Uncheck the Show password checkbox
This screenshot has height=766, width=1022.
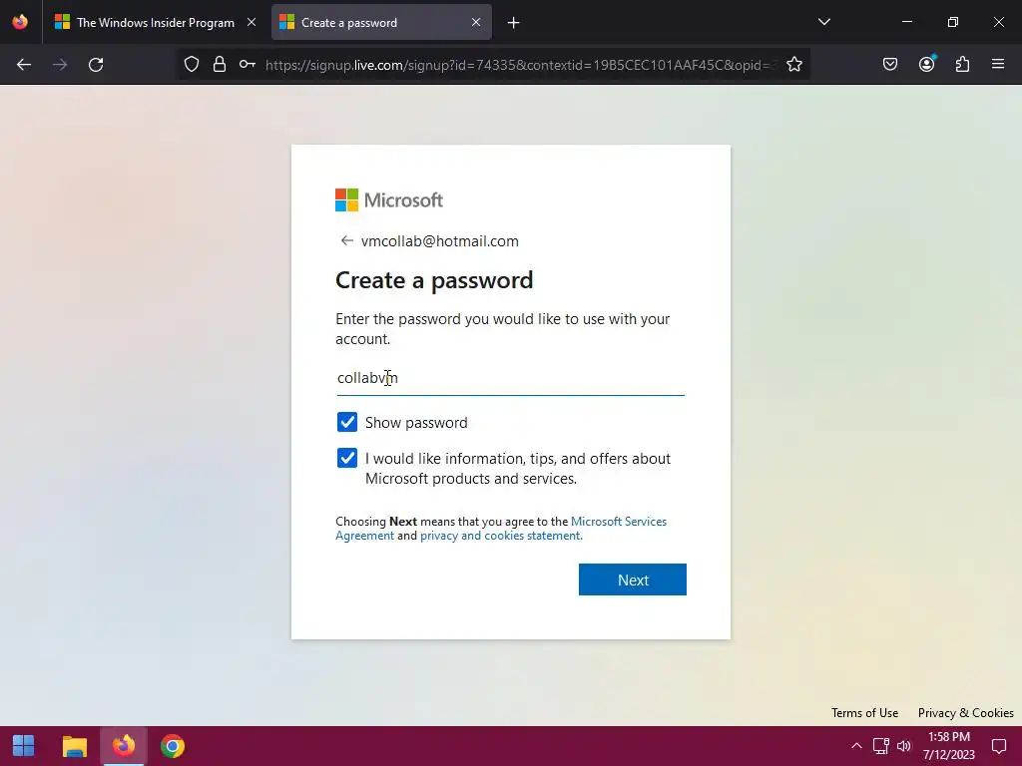(x=347, y=422)
